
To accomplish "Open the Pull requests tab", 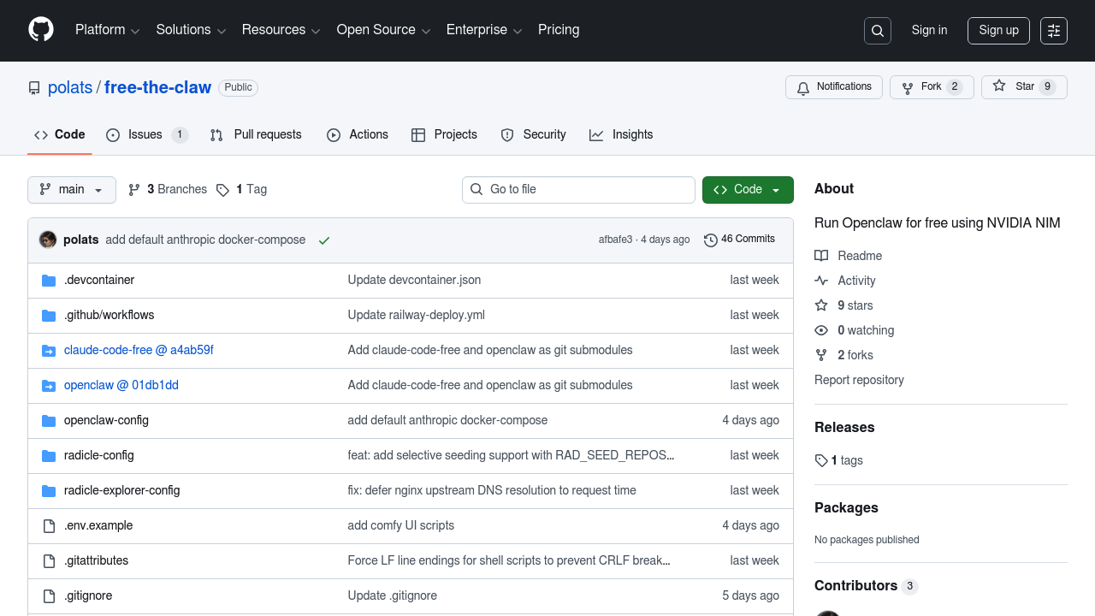I will click(x=256, y=135).
